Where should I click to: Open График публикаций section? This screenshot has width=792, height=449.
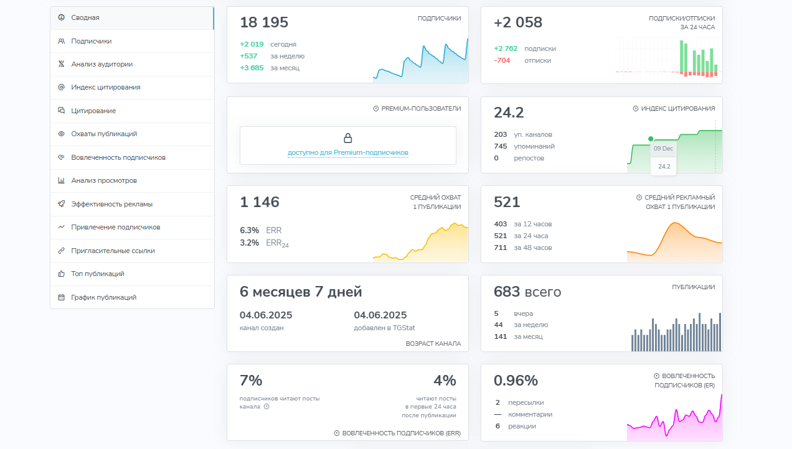click(x=132, y=297)
